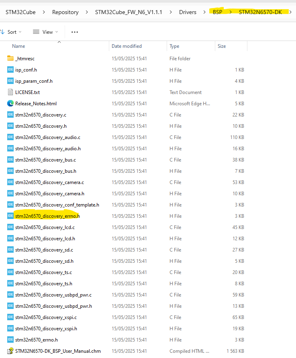Sort by the Date modified column header
296x358 pixels.
tap(127, 46)
